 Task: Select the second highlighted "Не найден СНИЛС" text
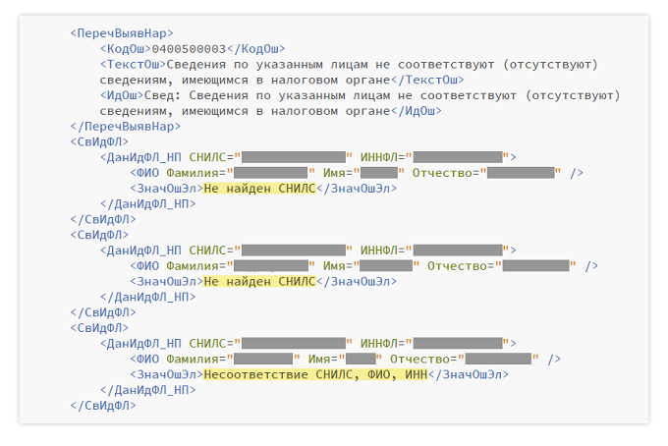259,281
